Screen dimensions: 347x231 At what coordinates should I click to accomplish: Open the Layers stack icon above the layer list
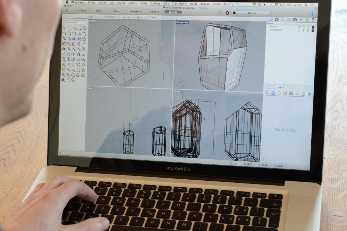pyautogui.click(x=271, y=19)
